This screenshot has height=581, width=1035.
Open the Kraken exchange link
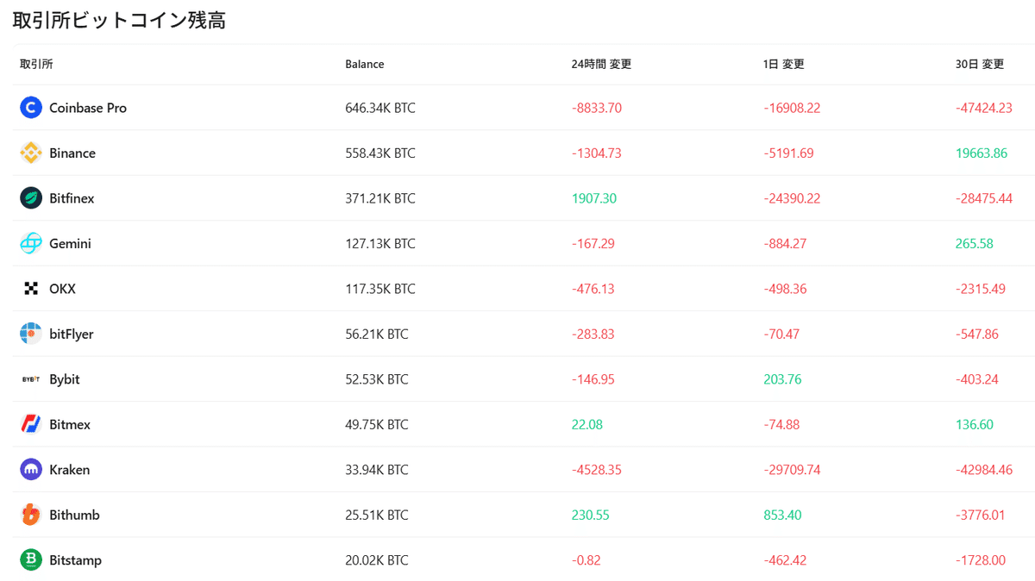click(70, 470)
